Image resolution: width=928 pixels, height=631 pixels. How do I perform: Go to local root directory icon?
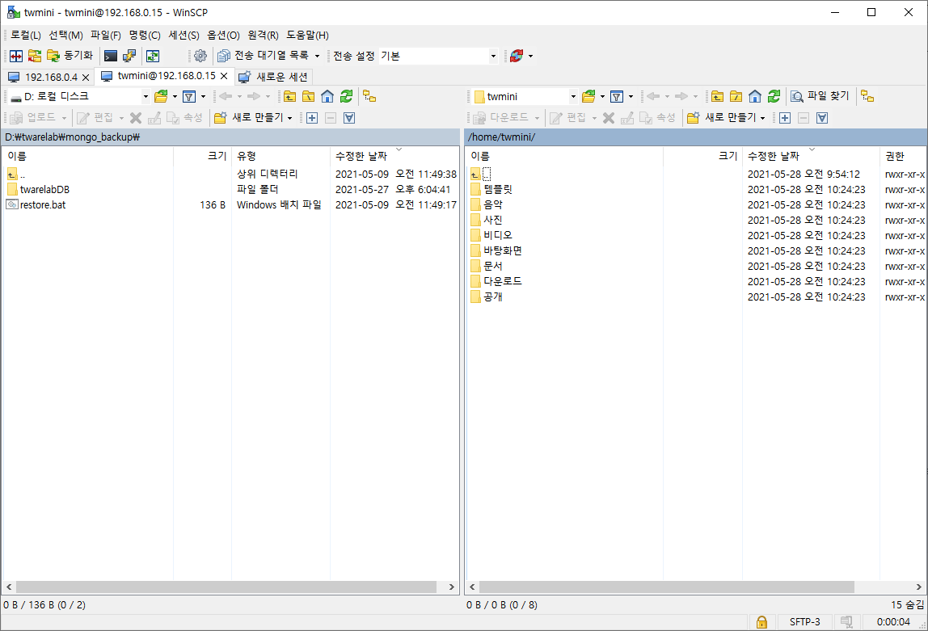308,96
